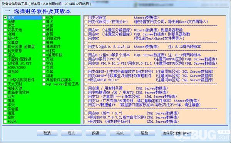
Task: Tick the 天大天财 checkbox
Action: point(5,84)
